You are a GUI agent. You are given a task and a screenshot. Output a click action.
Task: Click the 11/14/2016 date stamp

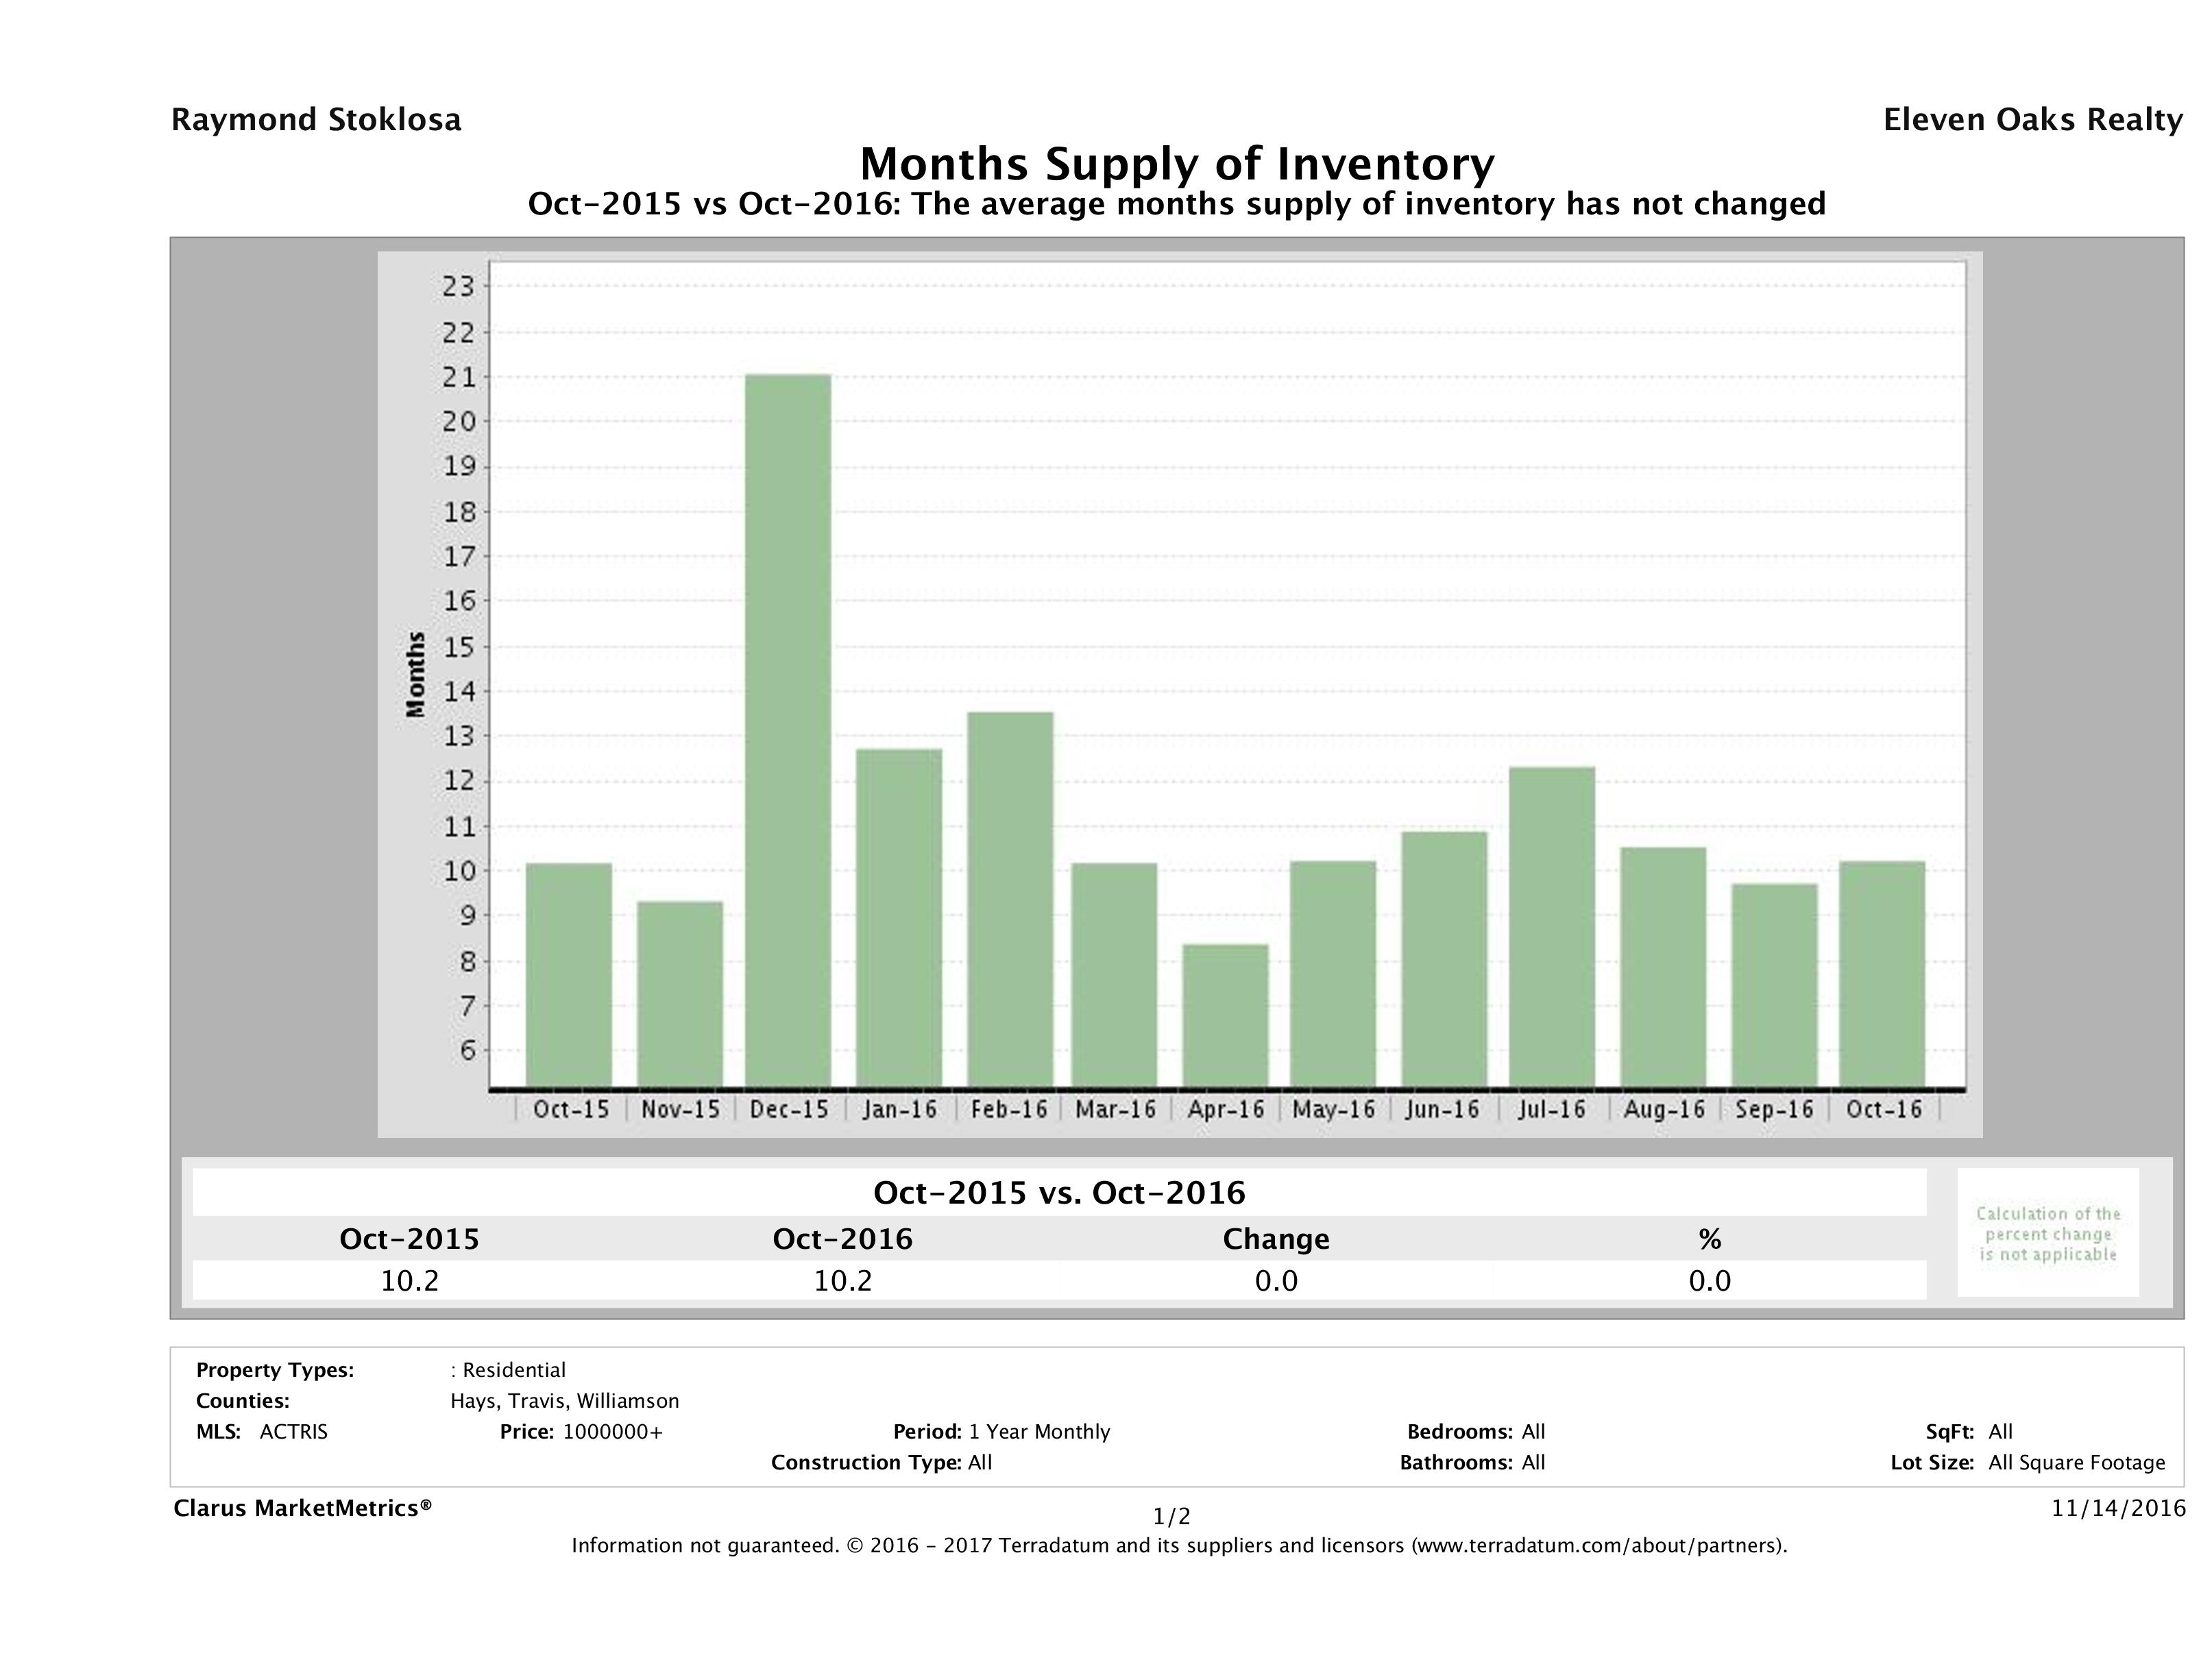coord(2118,1508)
